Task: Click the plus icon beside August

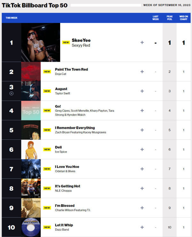Action: coord(142,91)
